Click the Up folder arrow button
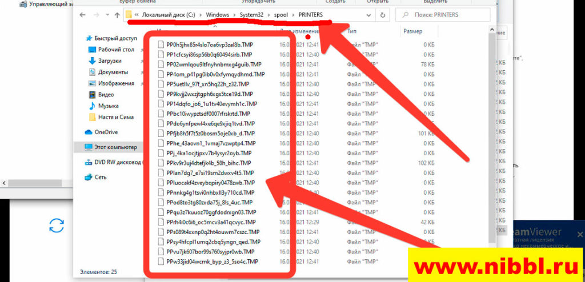The width and height of the screenshot is (585, 282). (x=116, y=14)
